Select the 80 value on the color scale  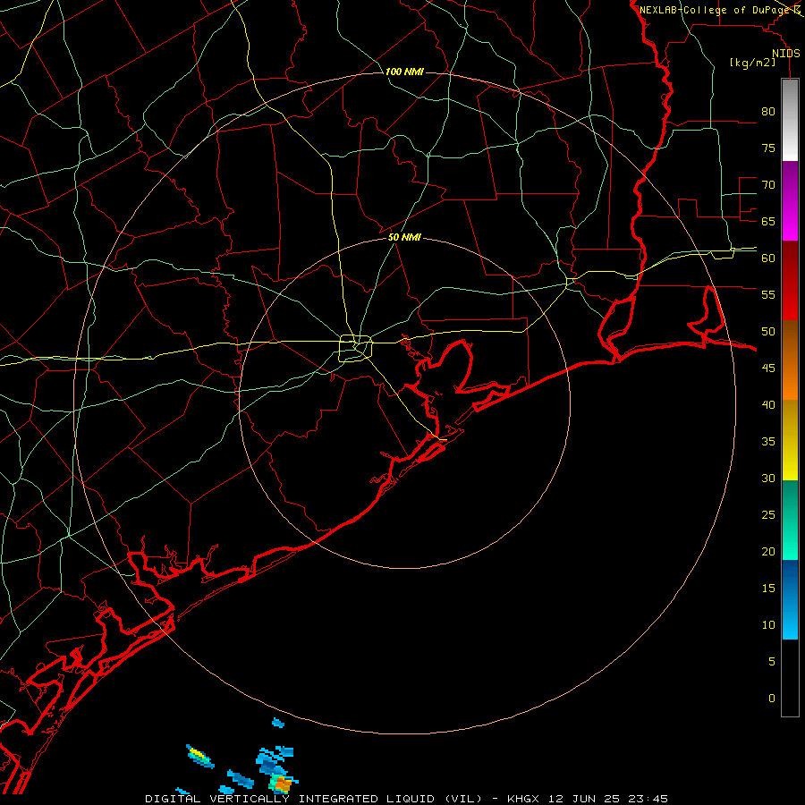coord(768,112)
